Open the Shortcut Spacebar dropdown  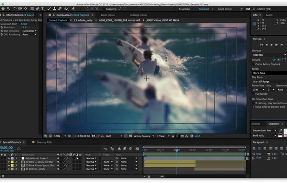coord(269,55)
